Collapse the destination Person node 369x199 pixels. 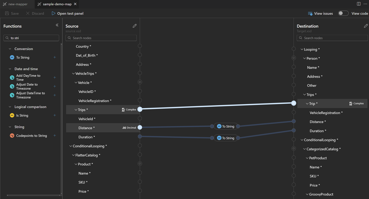coord(304,58)
